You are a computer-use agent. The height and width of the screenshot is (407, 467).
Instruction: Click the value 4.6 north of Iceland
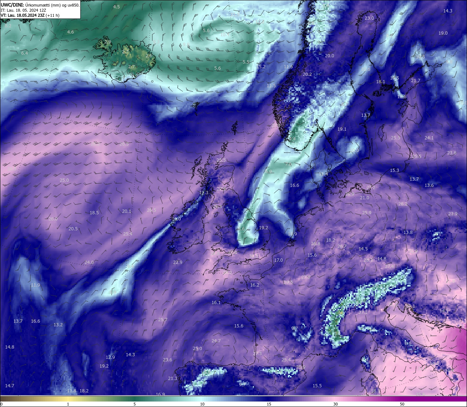pos(70,32)
